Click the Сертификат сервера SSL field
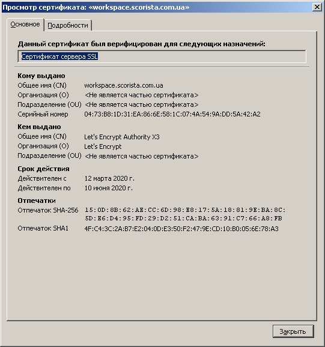The height and width of the screenshot is (347, 325). [162, 56]
